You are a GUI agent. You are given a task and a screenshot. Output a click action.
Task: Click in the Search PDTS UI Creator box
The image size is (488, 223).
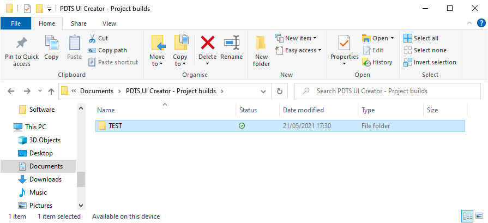(388, 91)
